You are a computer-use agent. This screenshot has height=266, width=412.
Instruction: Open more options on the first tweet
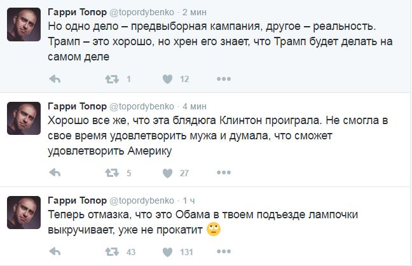point(223,79)
